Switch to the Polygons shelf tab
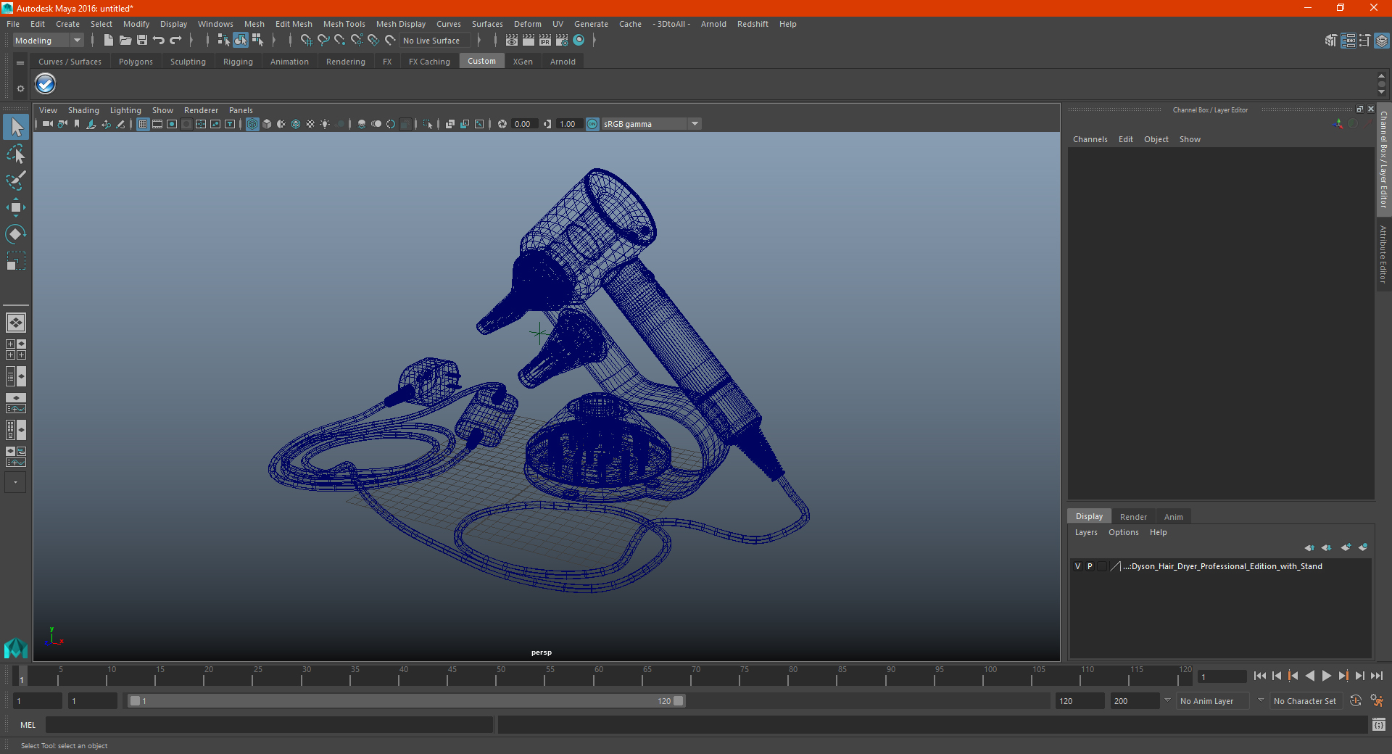Image resolution: width=1392 pixels, height=754 pixels. [x=136, y=62]
